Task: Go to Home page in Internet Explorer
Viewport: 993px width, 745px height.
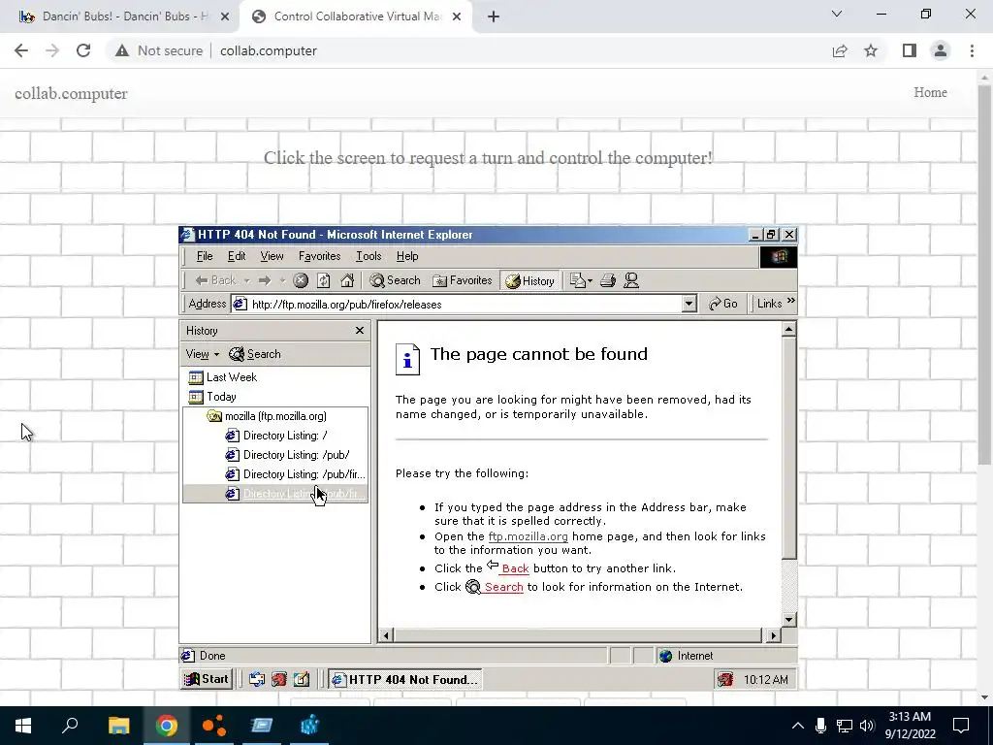Action: pyautogui.click(x=347, y=280)
